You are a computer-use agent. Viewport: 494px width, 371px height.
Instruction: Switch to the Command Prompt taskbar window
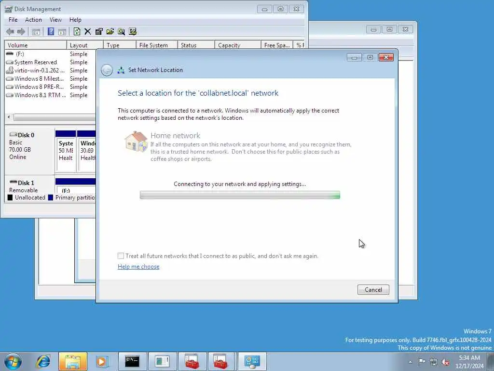pyautogui.click(x=132, y=361)
